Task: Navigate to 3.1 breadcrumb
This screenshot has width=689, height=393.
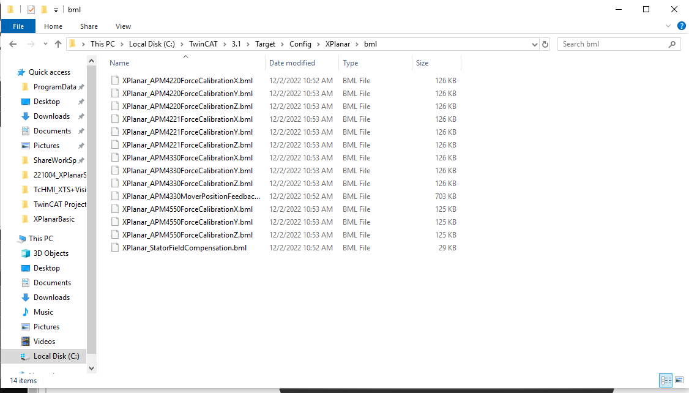Action: (x=236, y=44)
